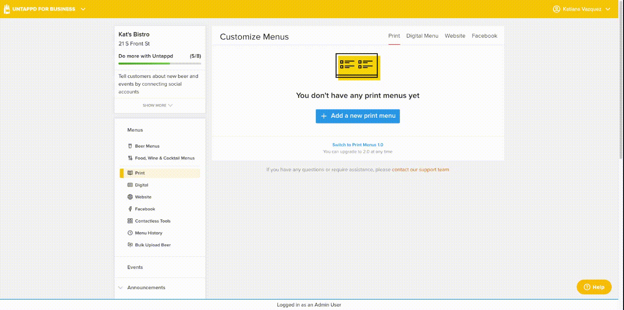
Task: Click the Food, Wine & Cocktail utensils icon
Action: [x=130, y=158]
